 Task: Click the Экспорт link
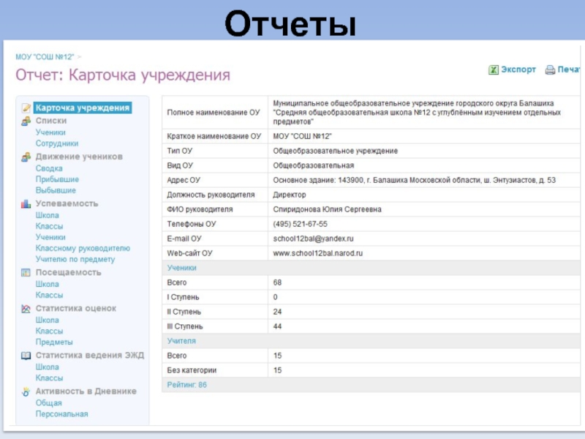518,70
